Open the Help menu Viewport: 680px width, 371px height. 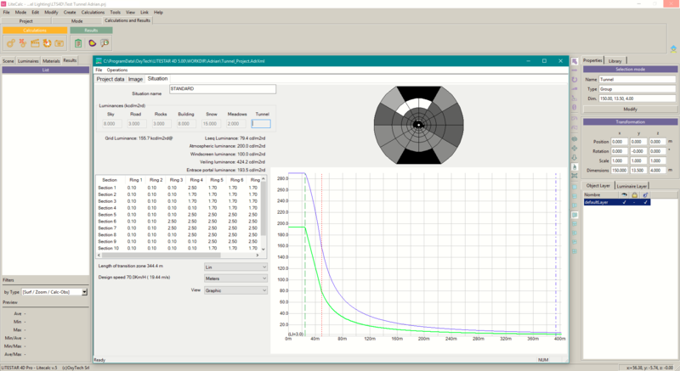coord(158,12)
